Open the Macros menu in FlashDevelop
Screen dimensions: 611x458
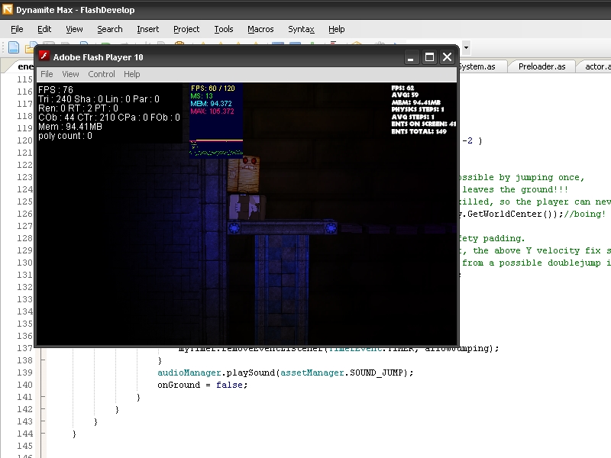(260, 29)
